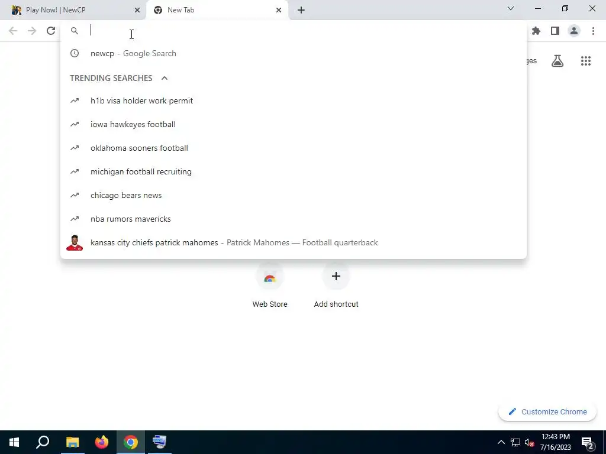Close the New Tab tab
Viewport: 606px width, 454px height.
click(x=279, y=10)
